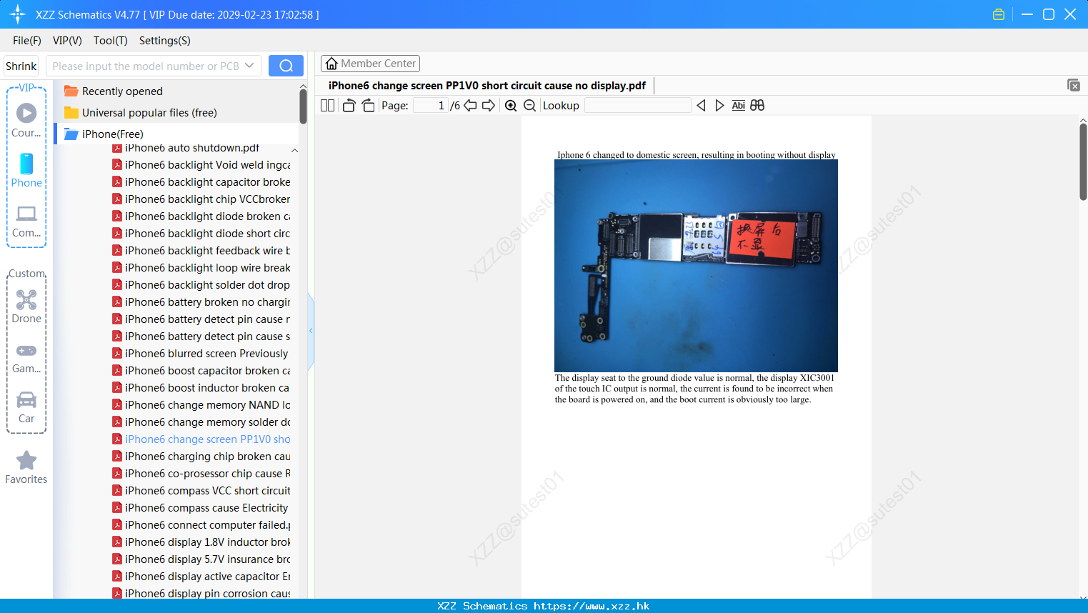Open the Courses sidebar icon
The width and height of the screenshot is (1088, 613).
tap(26, 120)
